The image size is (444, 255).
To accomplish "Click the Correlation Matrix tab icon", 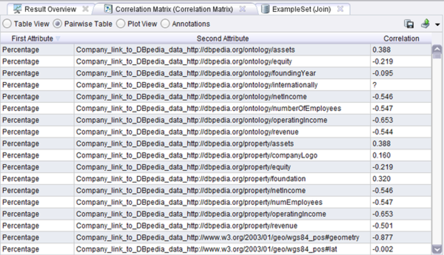I will pyautogui.click(x=108, y=9).
